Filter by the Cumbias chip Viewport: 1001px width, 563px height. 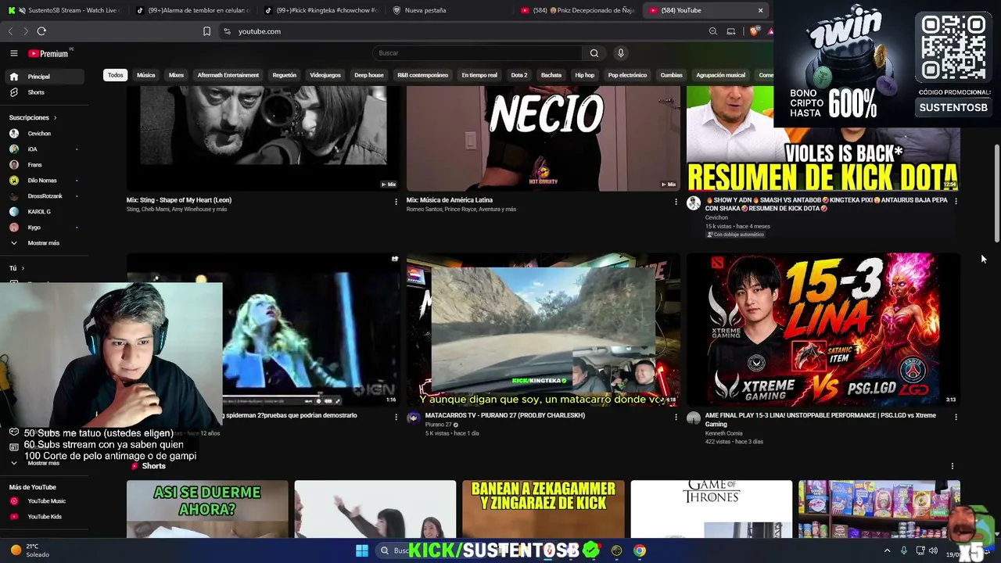pos(672,75)
